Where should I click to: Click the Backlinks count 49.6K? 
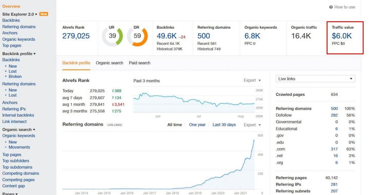click(167, 36)
